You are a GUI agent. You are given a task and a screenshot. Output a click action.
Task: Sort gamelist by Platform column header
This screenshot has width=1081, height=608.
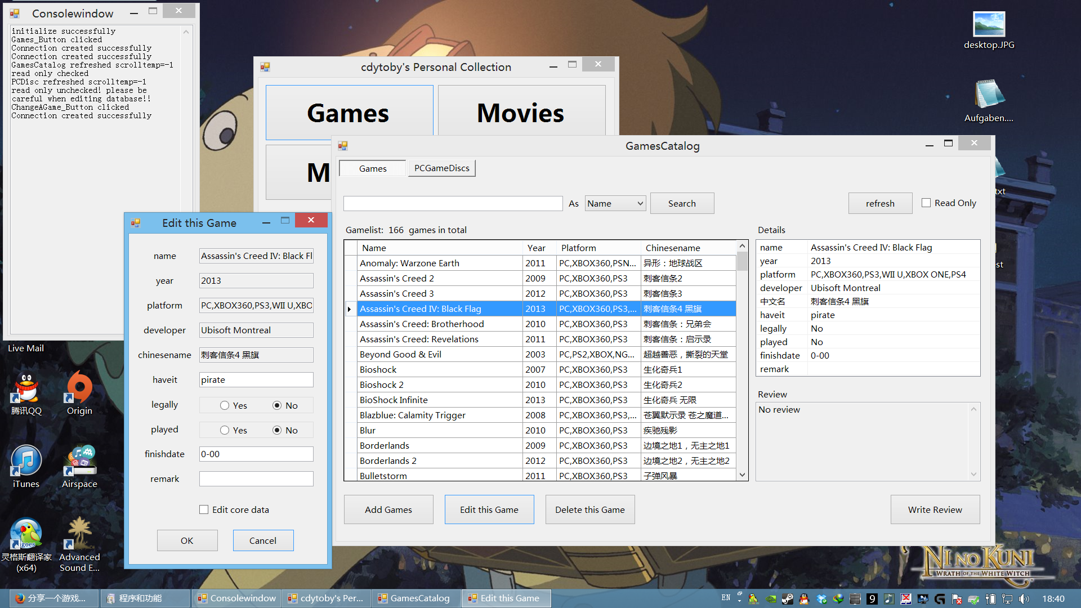(x=598, y=248)
